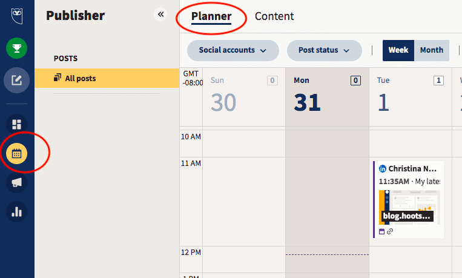462x278 pixels.
Task: Click the compose new post icon
Action: point(17,80)
